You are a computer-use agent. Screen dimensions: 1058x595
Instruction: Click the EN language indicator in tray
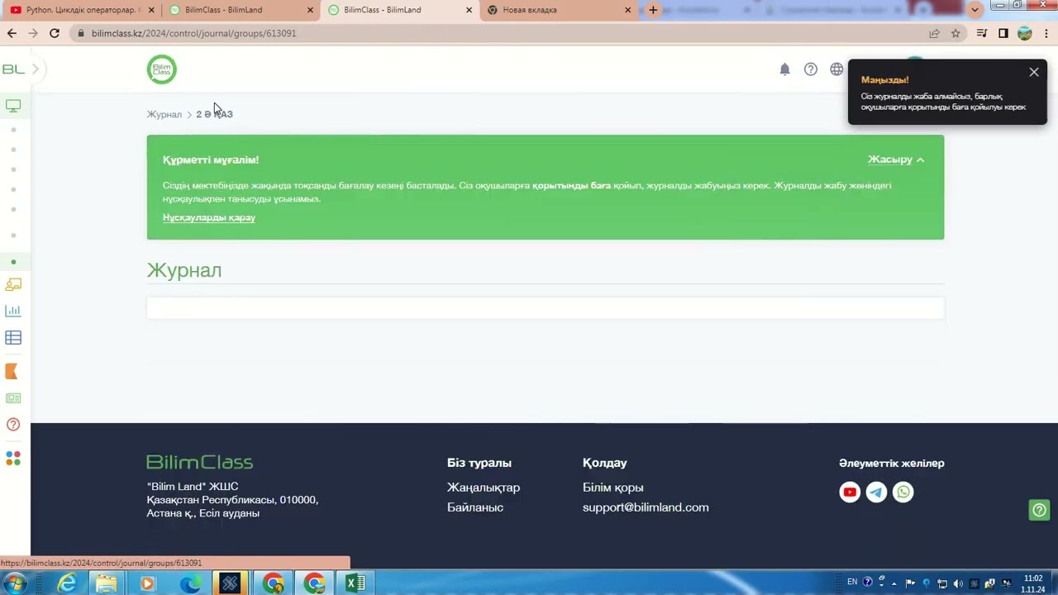tap(852, 582)
